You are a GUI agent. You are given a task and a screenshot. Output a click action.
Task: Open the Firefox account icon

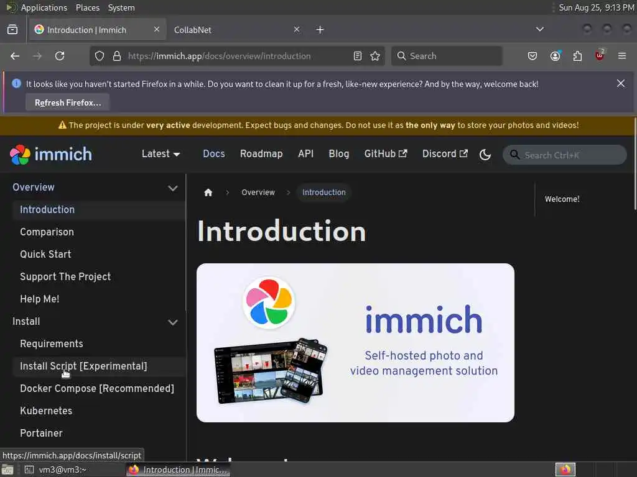coord(555,56)
